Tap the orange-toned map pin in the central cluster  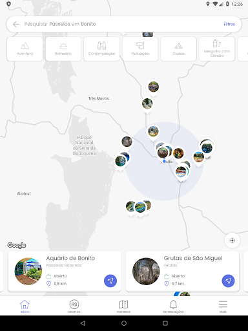178,153
